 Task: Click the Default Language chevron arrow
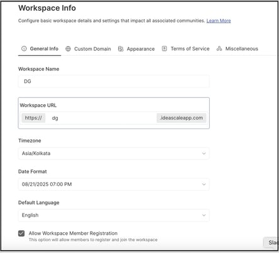coord(204,215)
